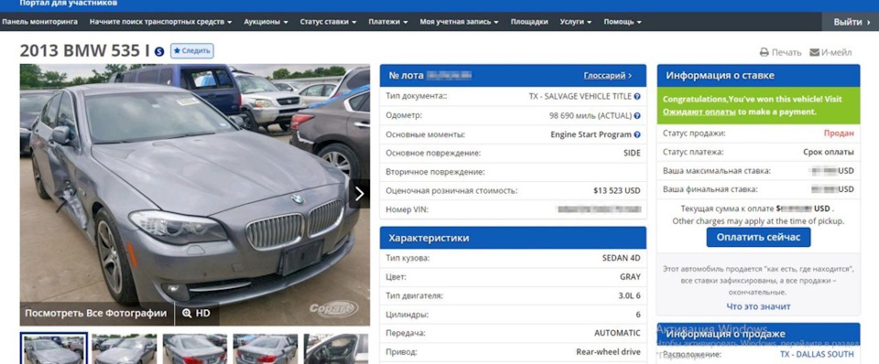Viewport: 879px width, 364px height.
Task: Expand Помощь dropdown menu
Action: 623,22
